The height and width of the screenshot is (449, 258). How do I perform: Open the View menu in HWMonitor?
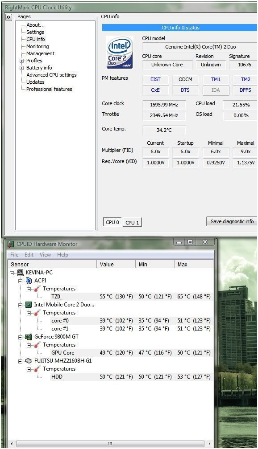pos(46,255)
